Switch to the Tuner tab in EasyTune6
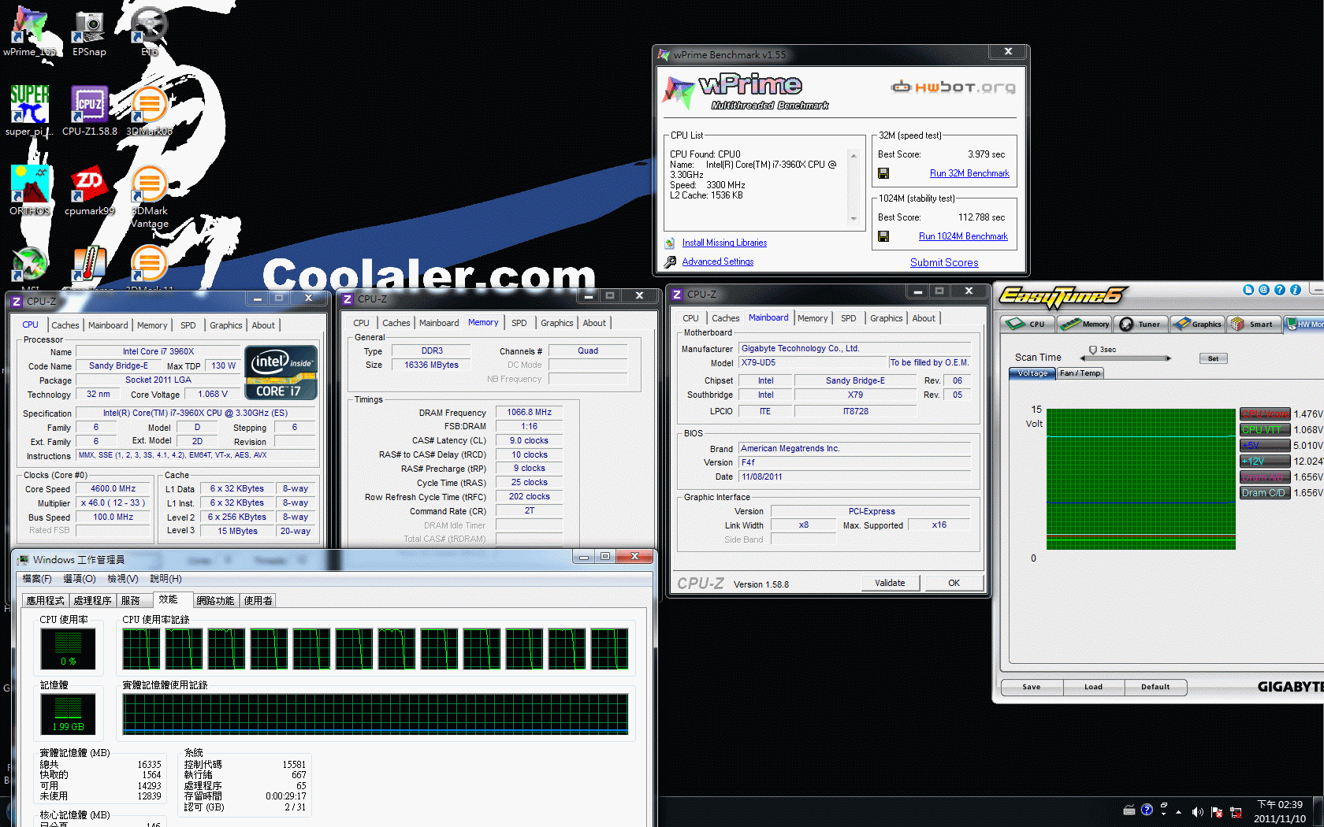This screenshot has height=827, width=1324. 1141,324
